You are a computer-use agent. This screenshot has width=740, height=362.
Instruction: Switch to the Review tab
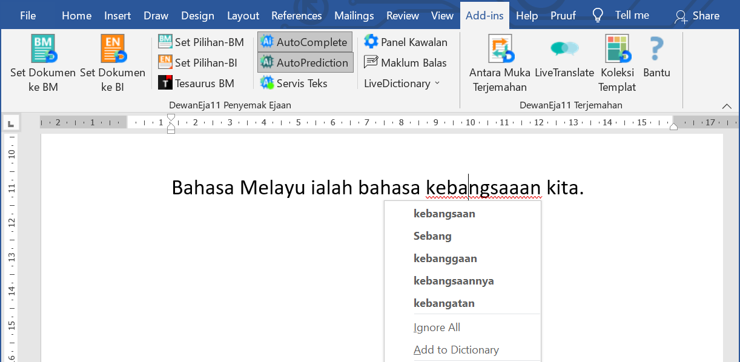coord(403,15)
